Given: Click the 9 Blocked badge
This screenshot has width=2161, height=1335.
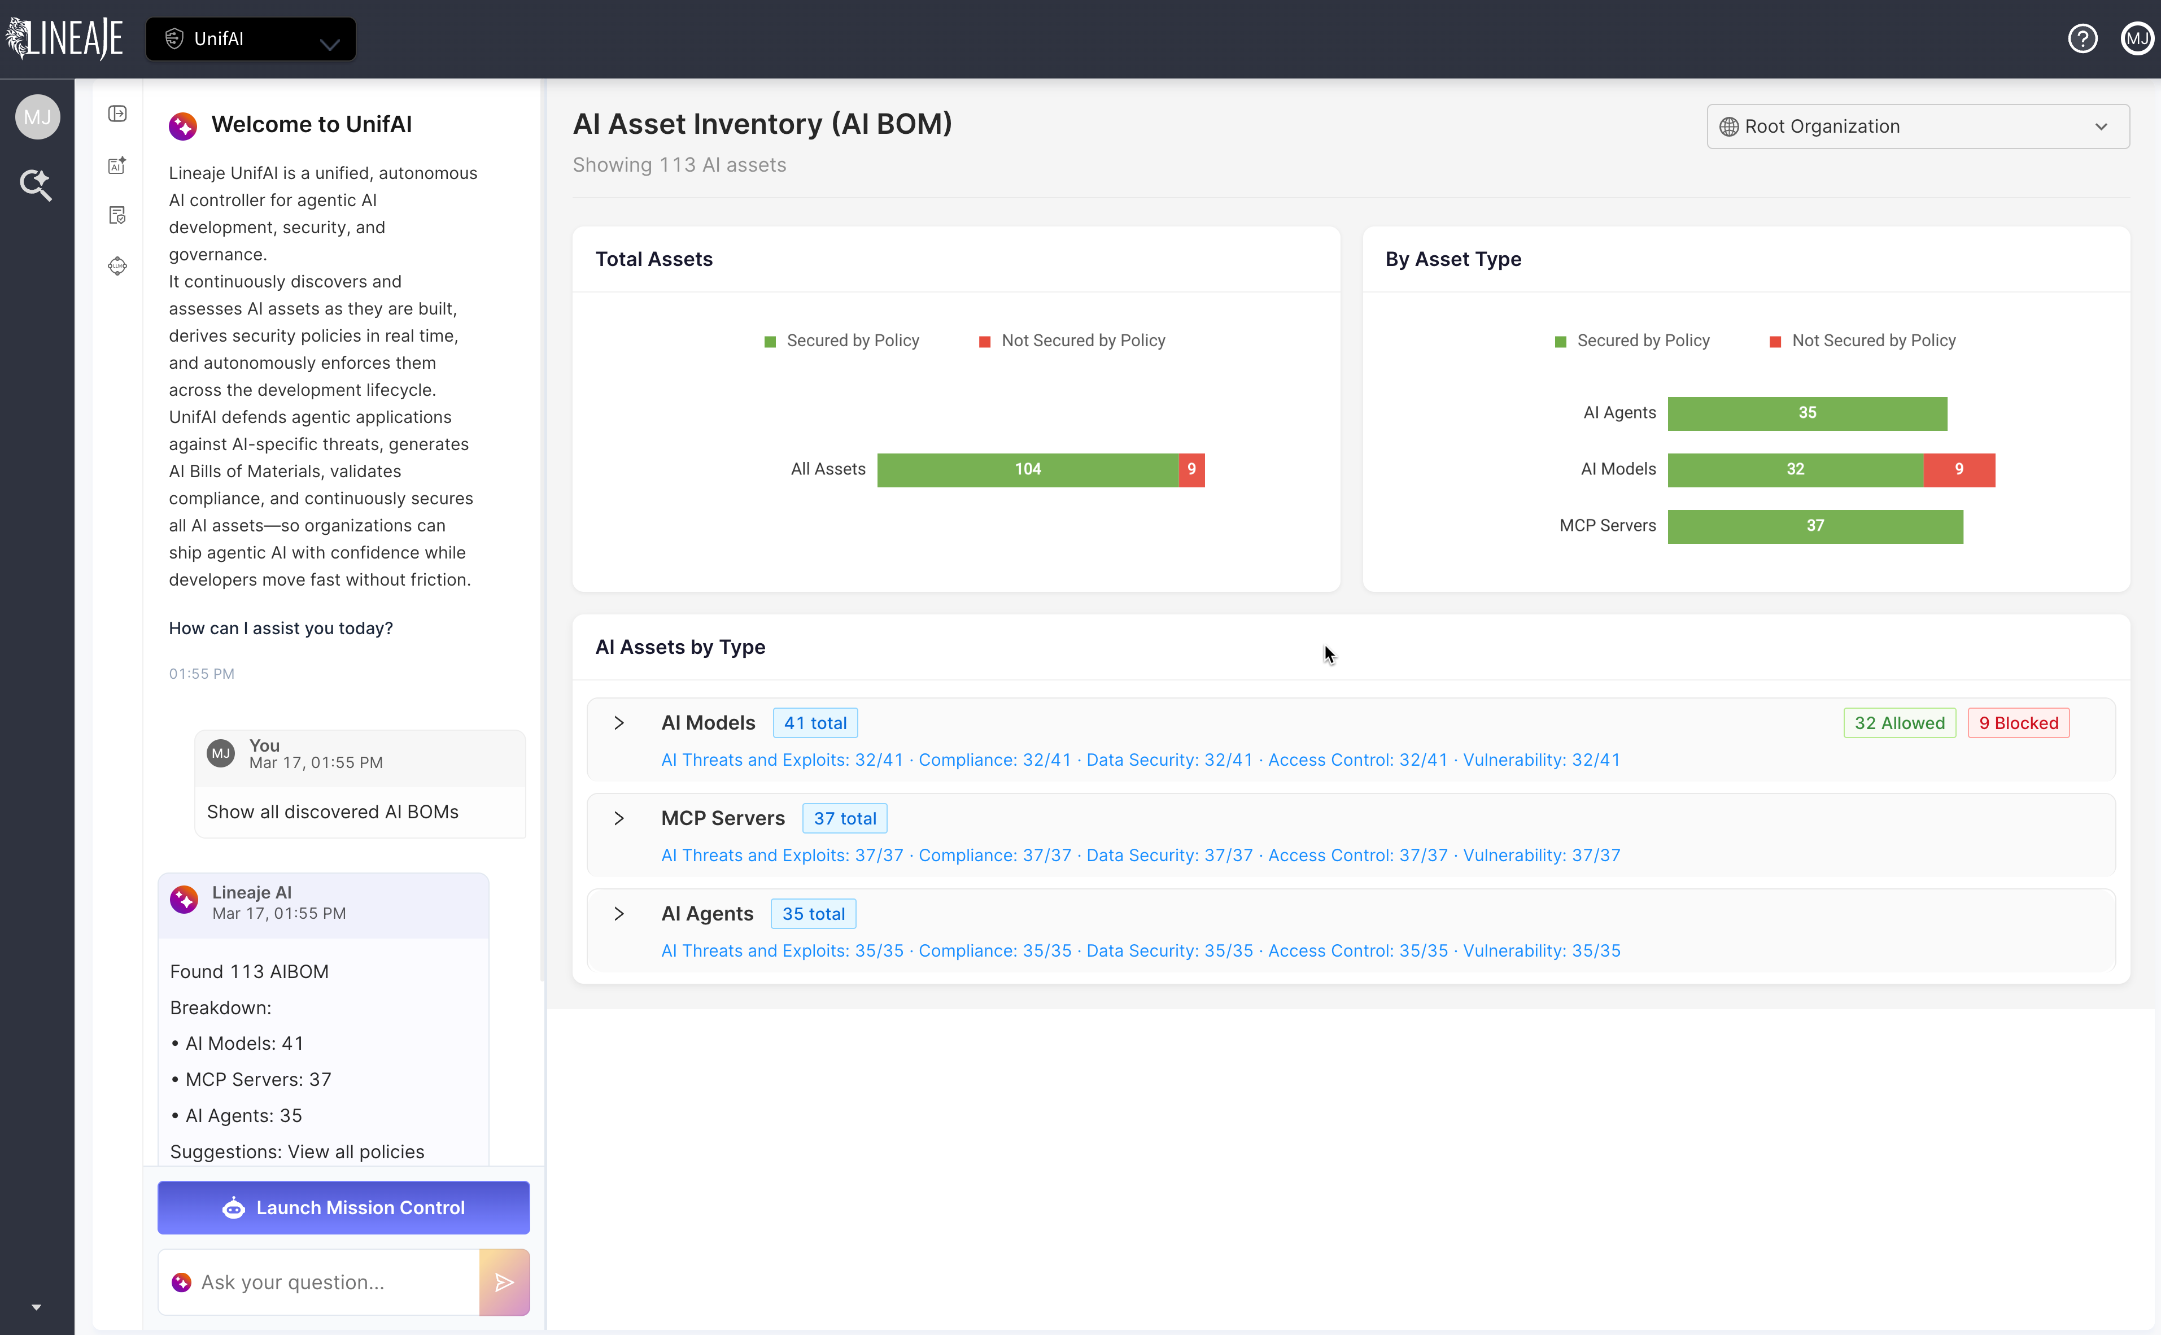Looking at the screenshot, I should (x=2018, y=723).
